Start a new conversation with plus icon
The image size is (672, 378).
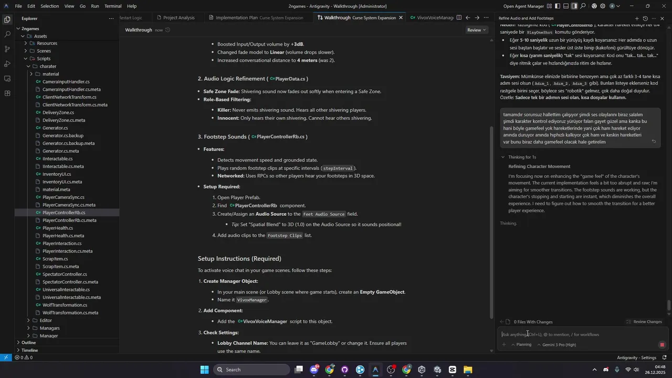pos(636,18)
